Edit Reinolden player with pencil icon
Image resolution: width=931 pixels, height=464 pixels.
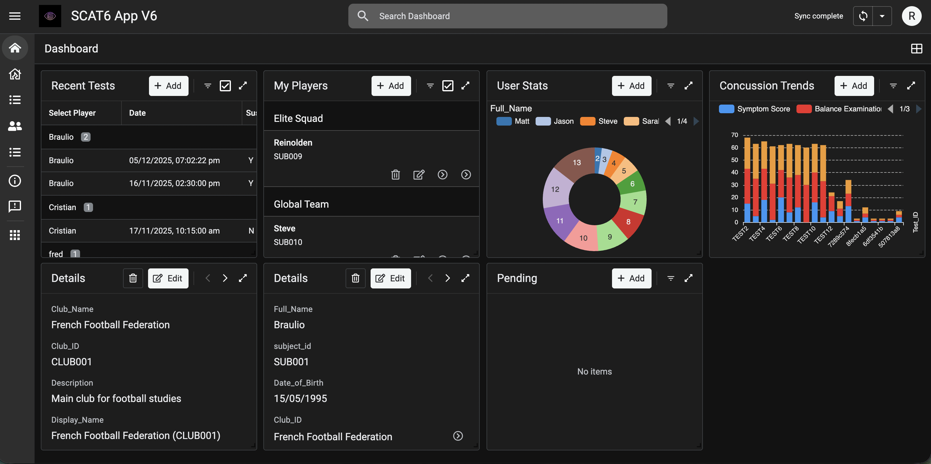[419, 175]
